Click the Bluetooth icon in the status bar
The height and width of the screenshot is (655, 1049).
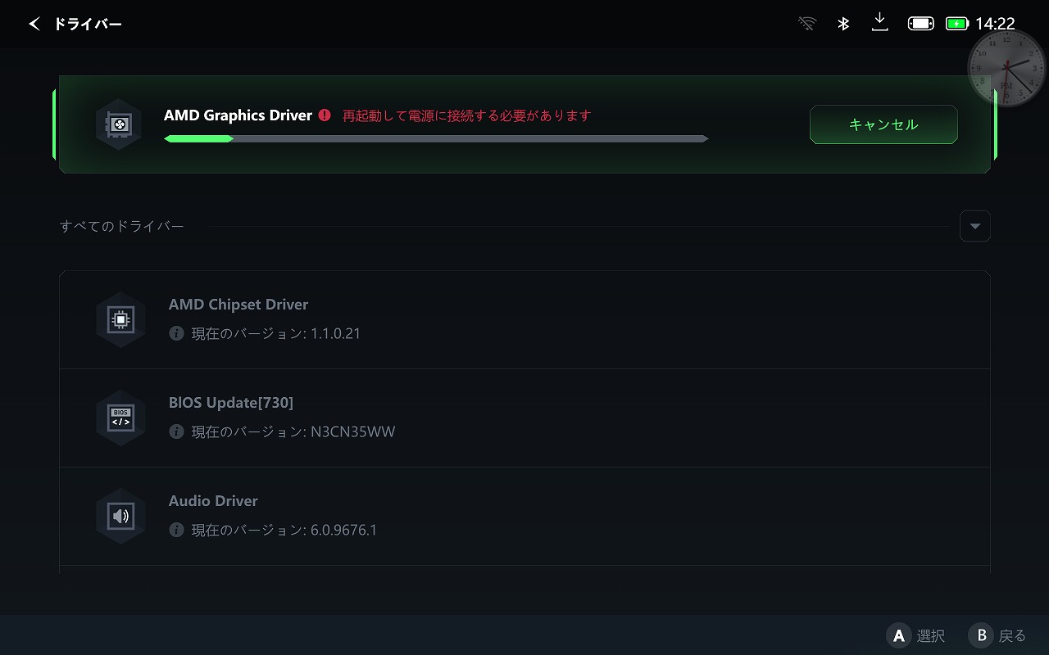[843, 23]
